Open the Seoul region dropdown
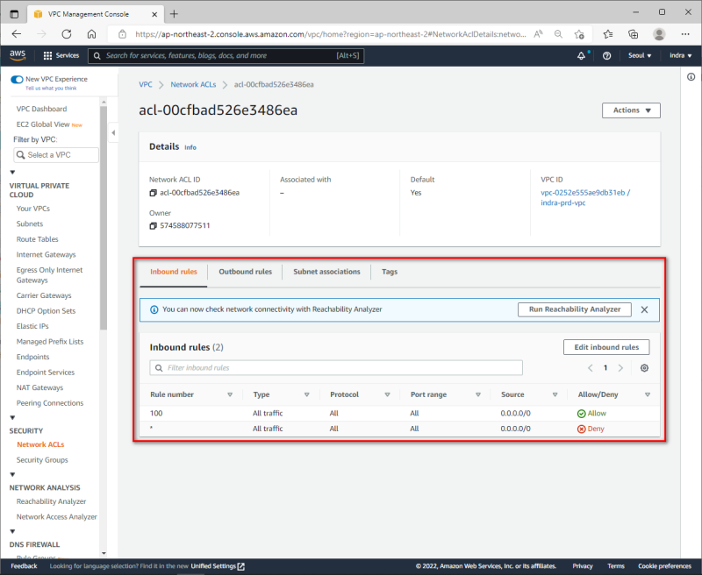Viewport: 702px width, 575px height. coord(640,55)
